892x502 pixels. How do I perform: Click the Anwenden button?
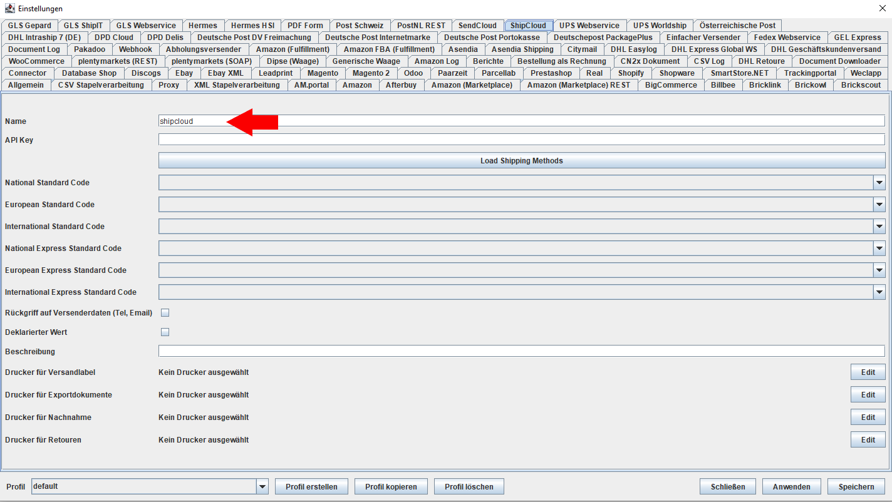point(792,486)
